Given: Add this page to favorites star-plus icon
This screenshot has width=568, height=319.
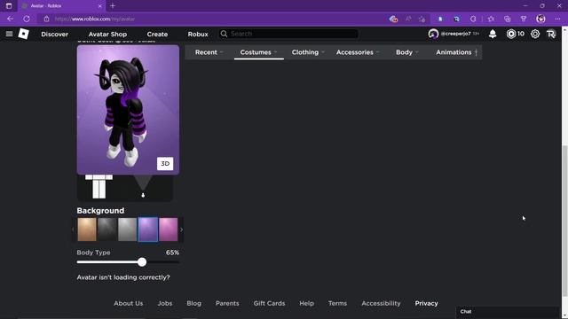Looking at the screenshot, I should pos(422,19).
